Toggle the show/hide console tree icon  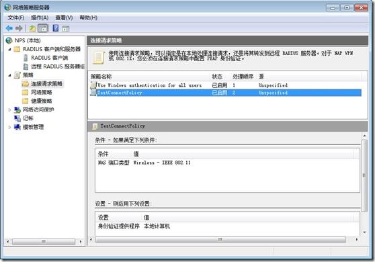click(43, 28)
